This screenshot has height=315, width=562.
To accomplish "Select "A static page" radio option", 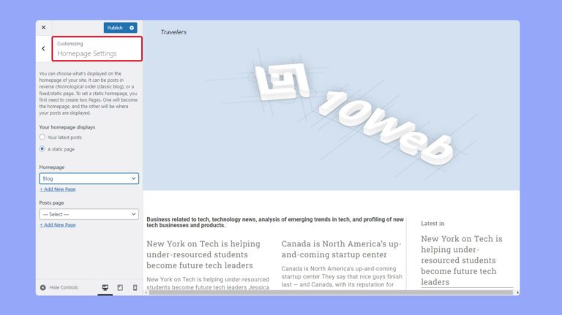I will pyautogui.click(x=42, y=149).
